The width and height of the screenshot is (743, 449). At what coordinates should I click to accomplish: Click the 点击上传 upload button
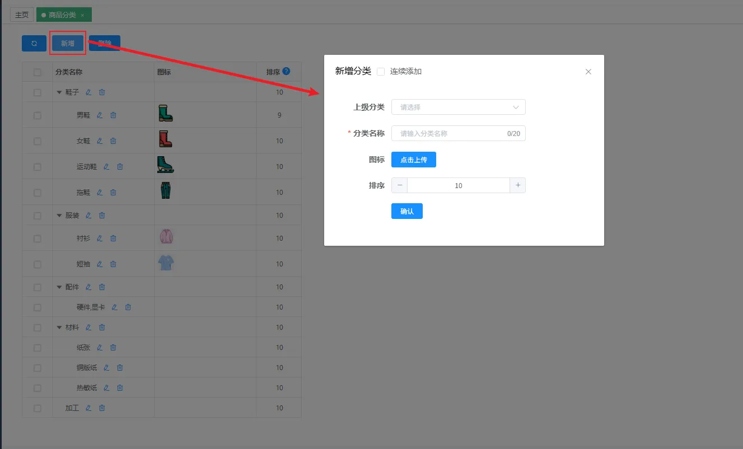413,160
